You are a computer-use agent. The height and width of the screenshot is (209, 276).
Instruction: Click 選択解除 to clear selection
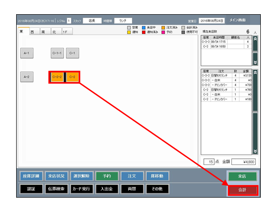pyautogui.click(x=82, y=176)
